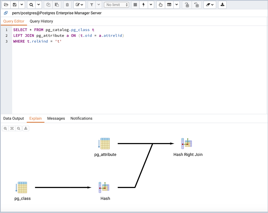Expand the explain options dropdown arrow
268x213 pixels.
[176, 5]
